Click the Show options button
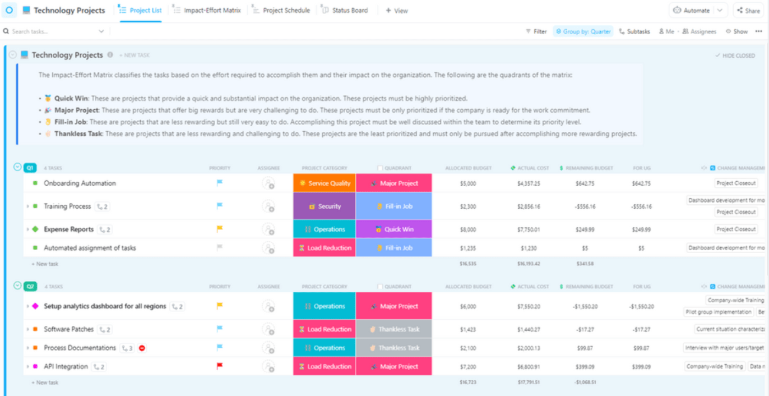 coord(736,31)
